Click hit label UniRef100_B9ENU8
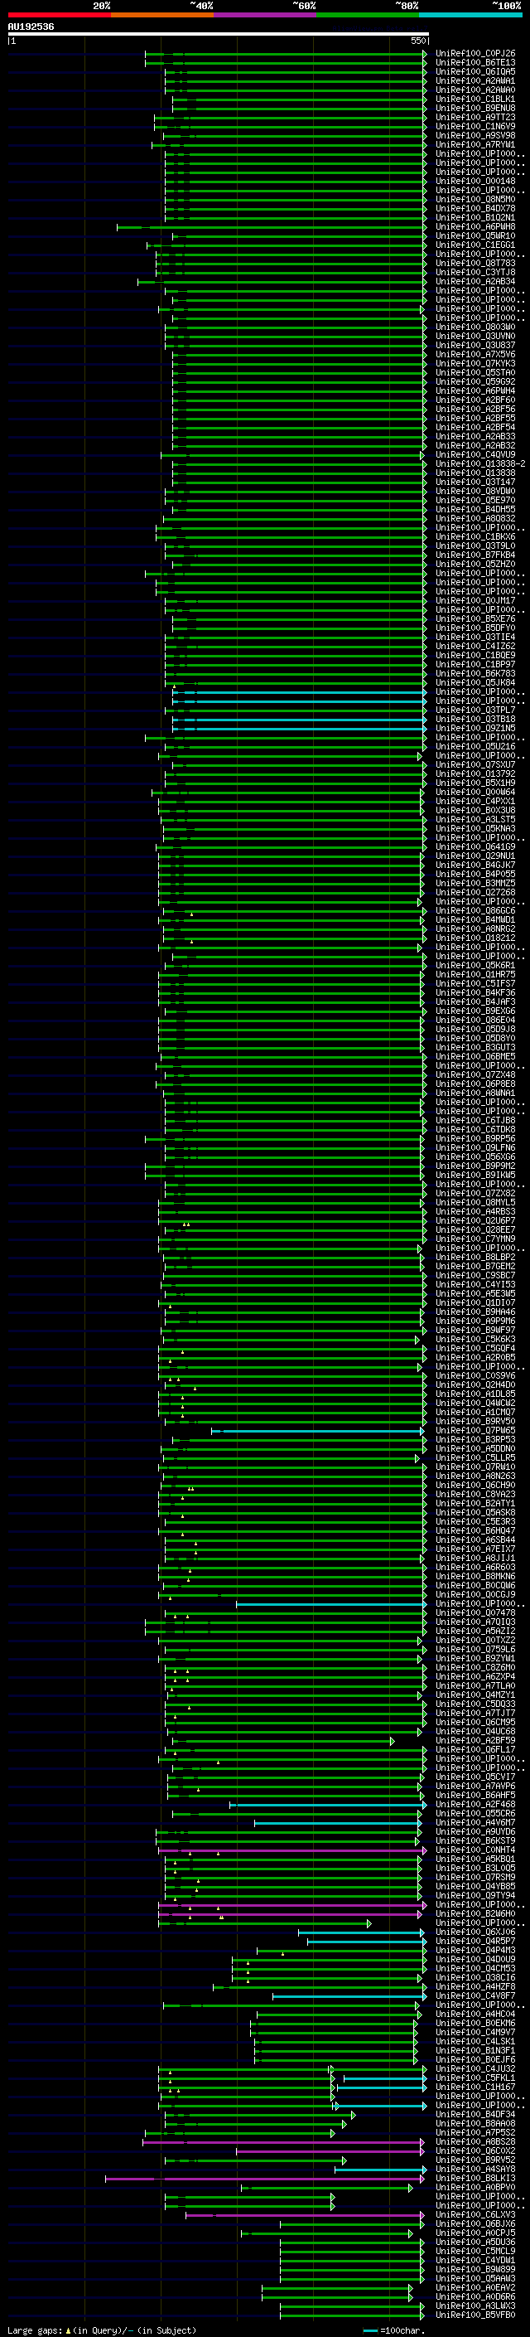Image resolution: width=530 pixels, height=2337 pixels. [x=475, y=108]
